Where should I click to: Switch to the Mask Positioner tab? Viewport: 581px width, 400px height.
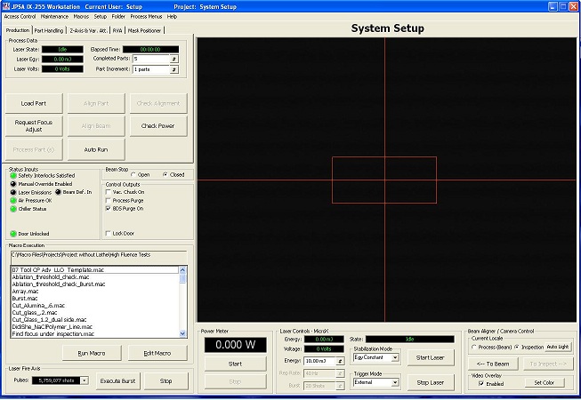(144, 31)
